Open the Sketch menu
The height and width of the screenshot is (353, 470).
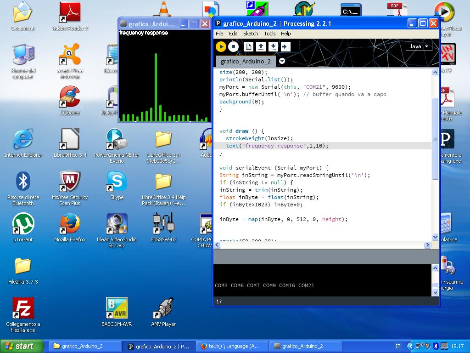(251, 34)
